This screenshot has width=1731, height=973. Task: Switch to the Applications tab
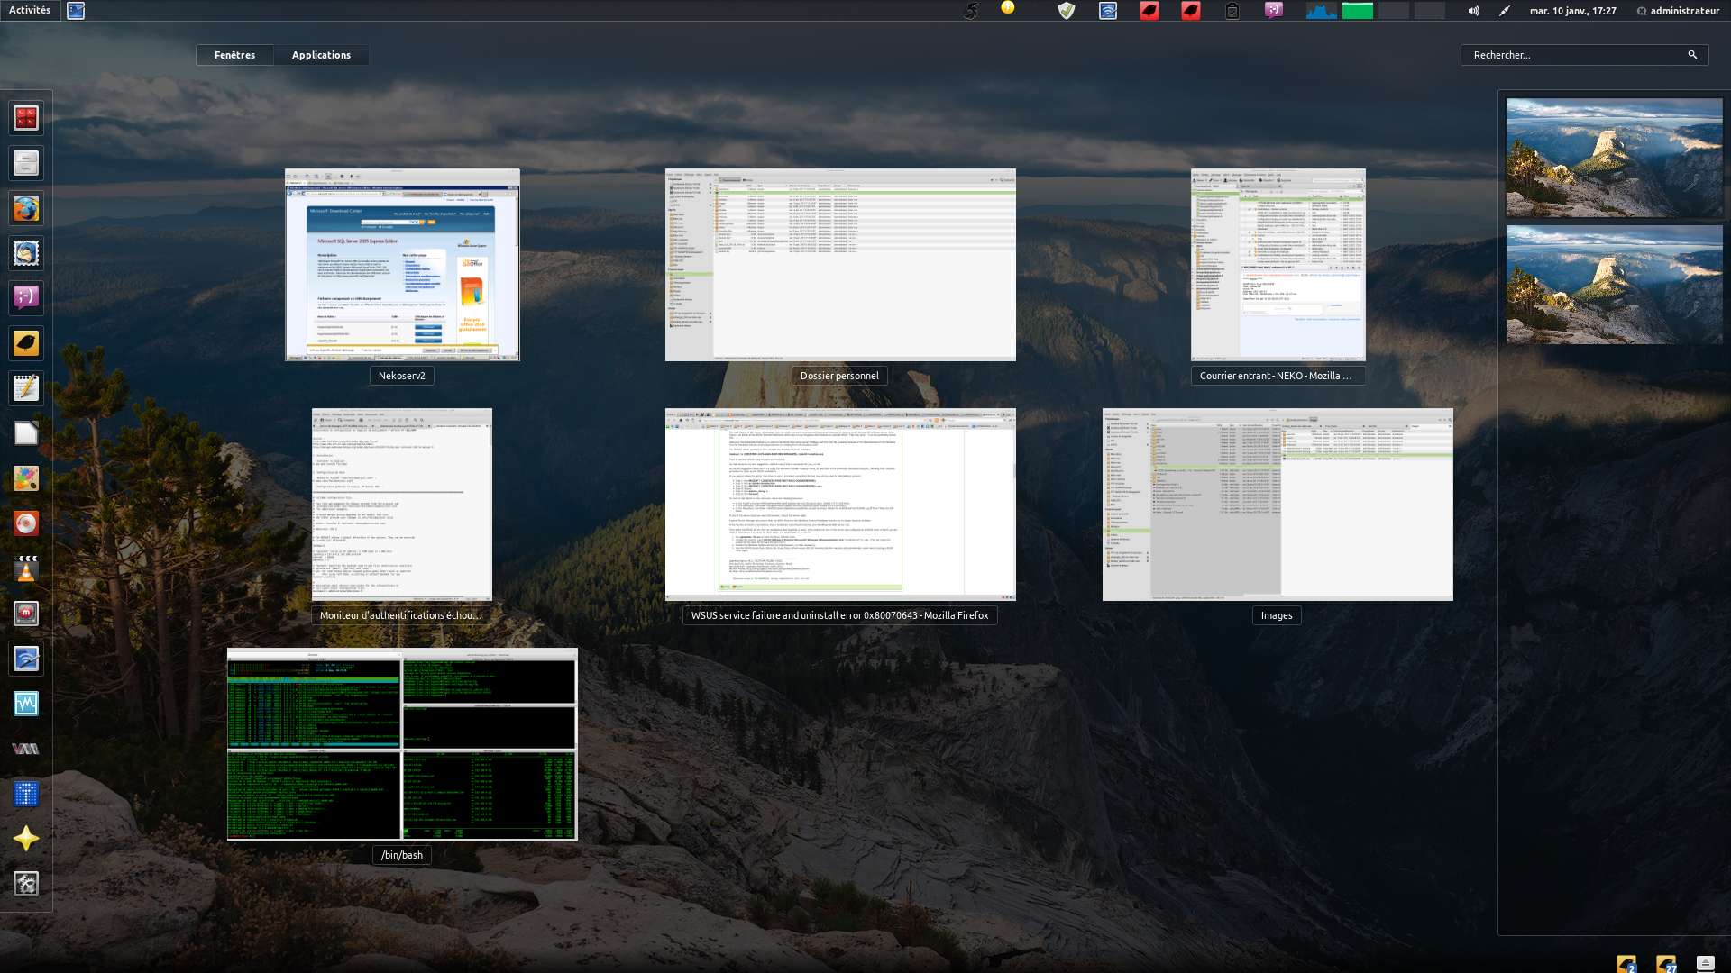[x=321, y=55]
